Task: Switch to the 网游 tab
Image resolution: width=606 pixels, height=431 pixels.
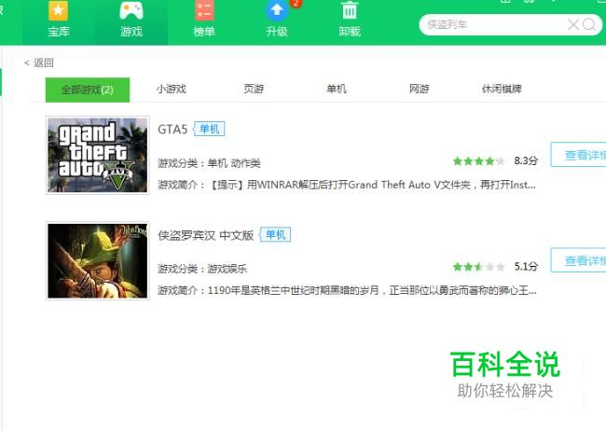Action: pos(420,89)
